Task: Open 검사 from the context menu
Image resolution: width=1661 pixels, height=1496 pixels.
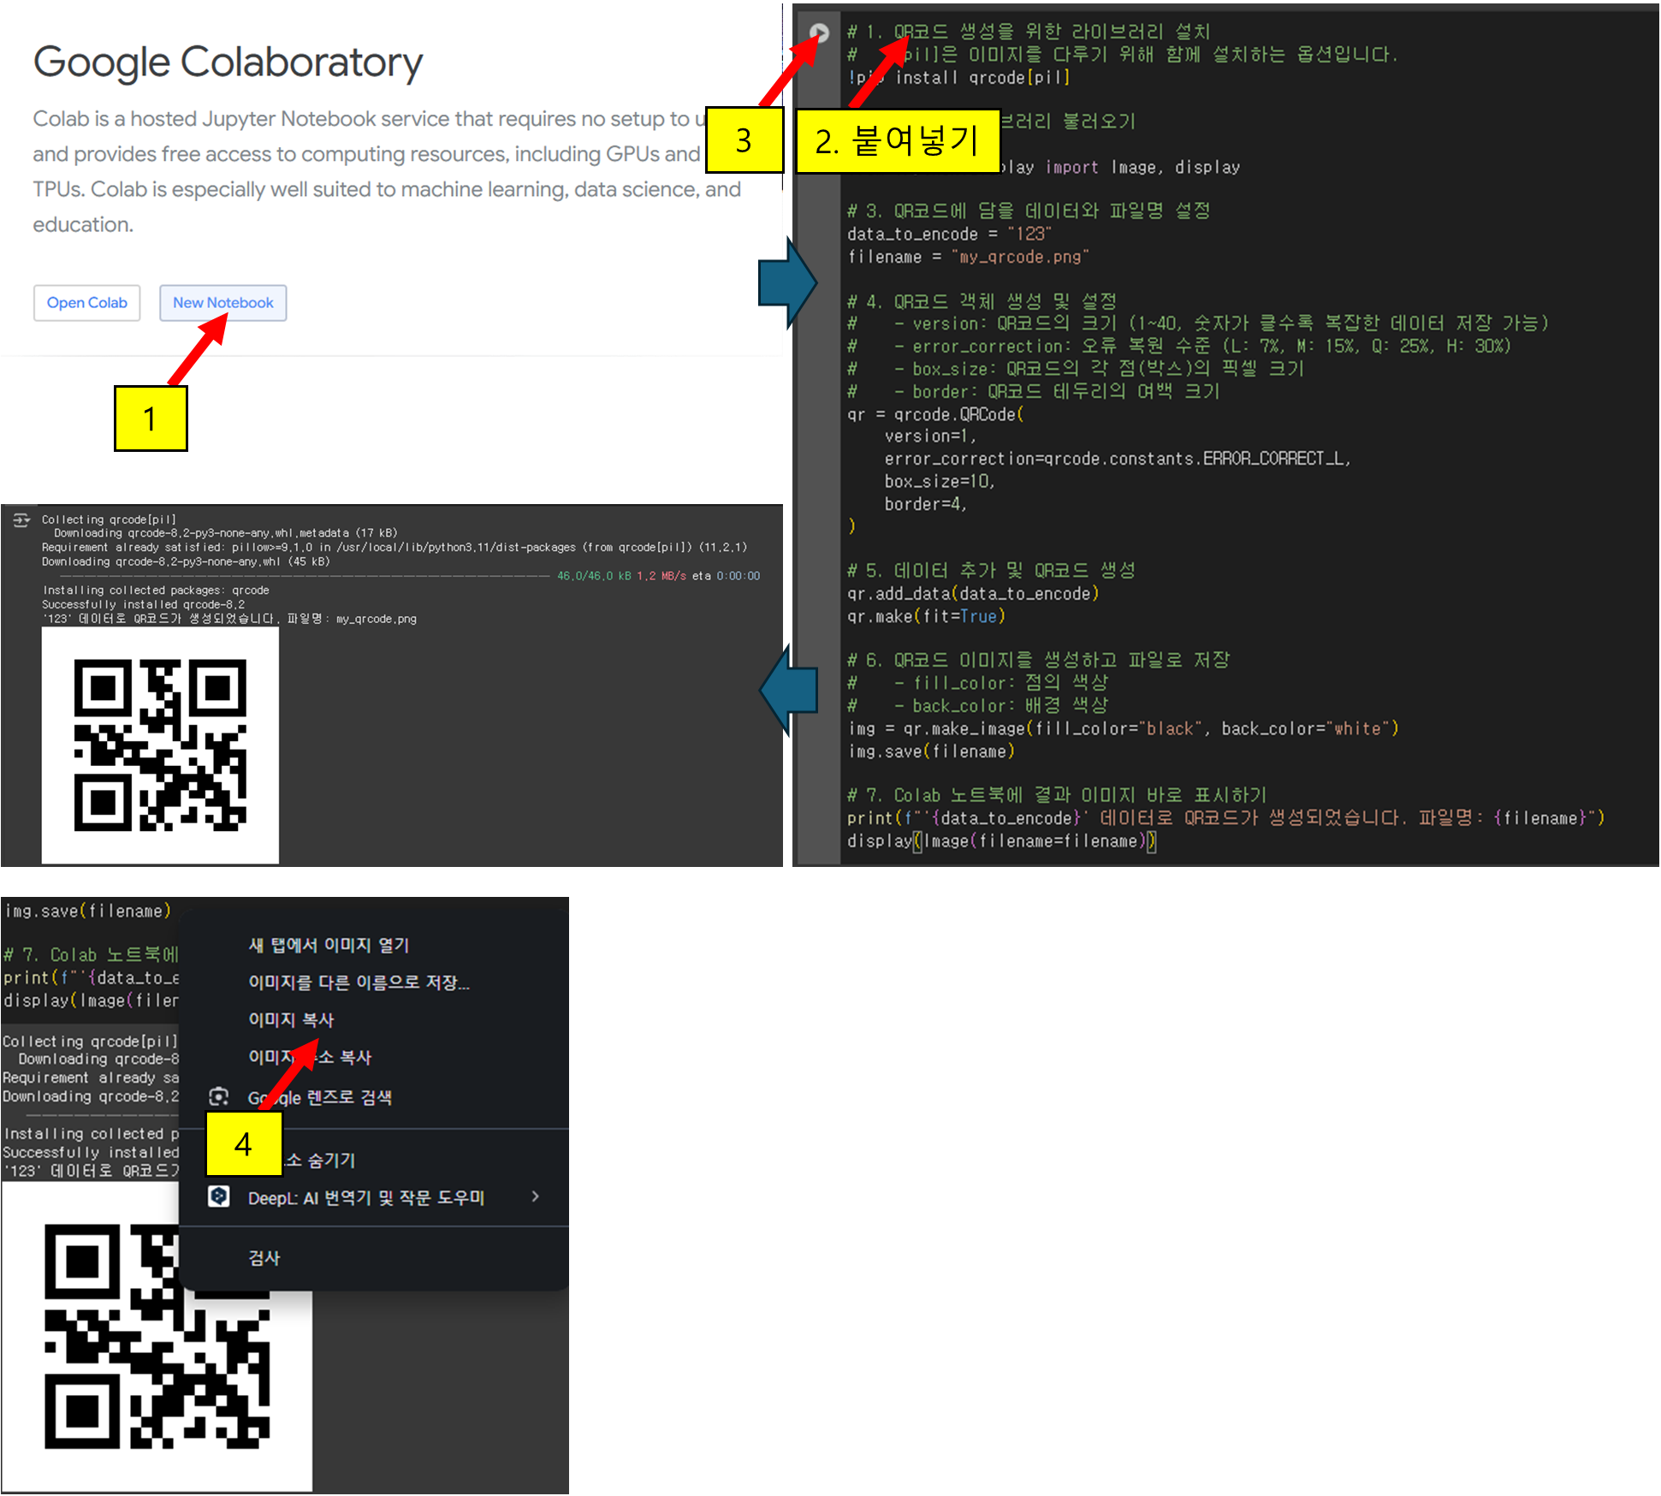Action: click(264, 1258)
